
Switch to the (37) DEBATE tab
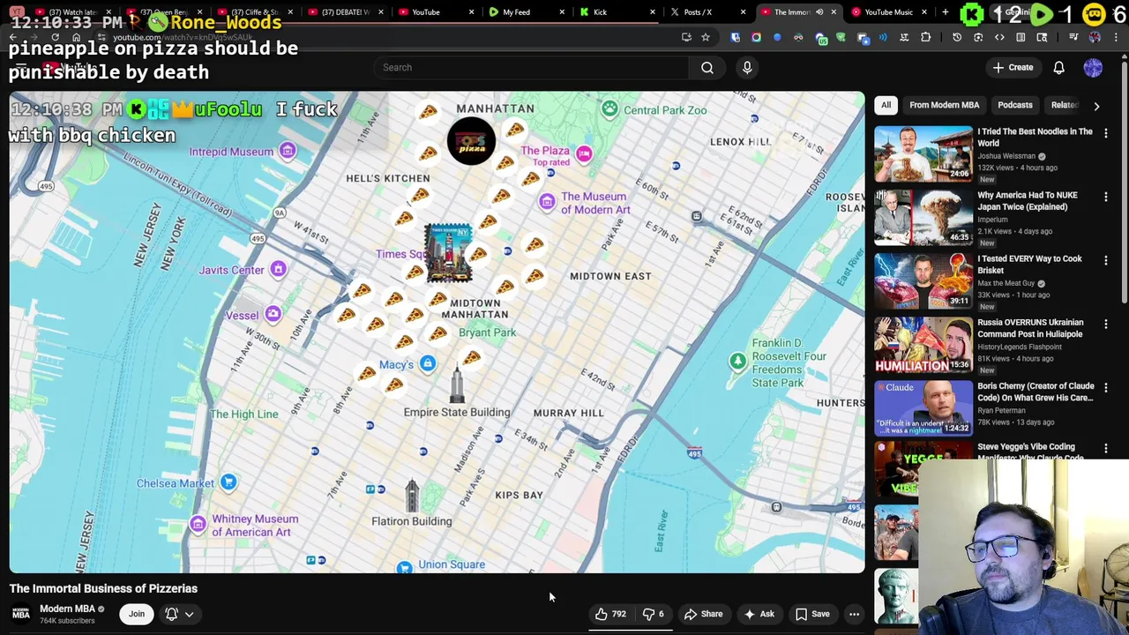[x=346, y=12]
